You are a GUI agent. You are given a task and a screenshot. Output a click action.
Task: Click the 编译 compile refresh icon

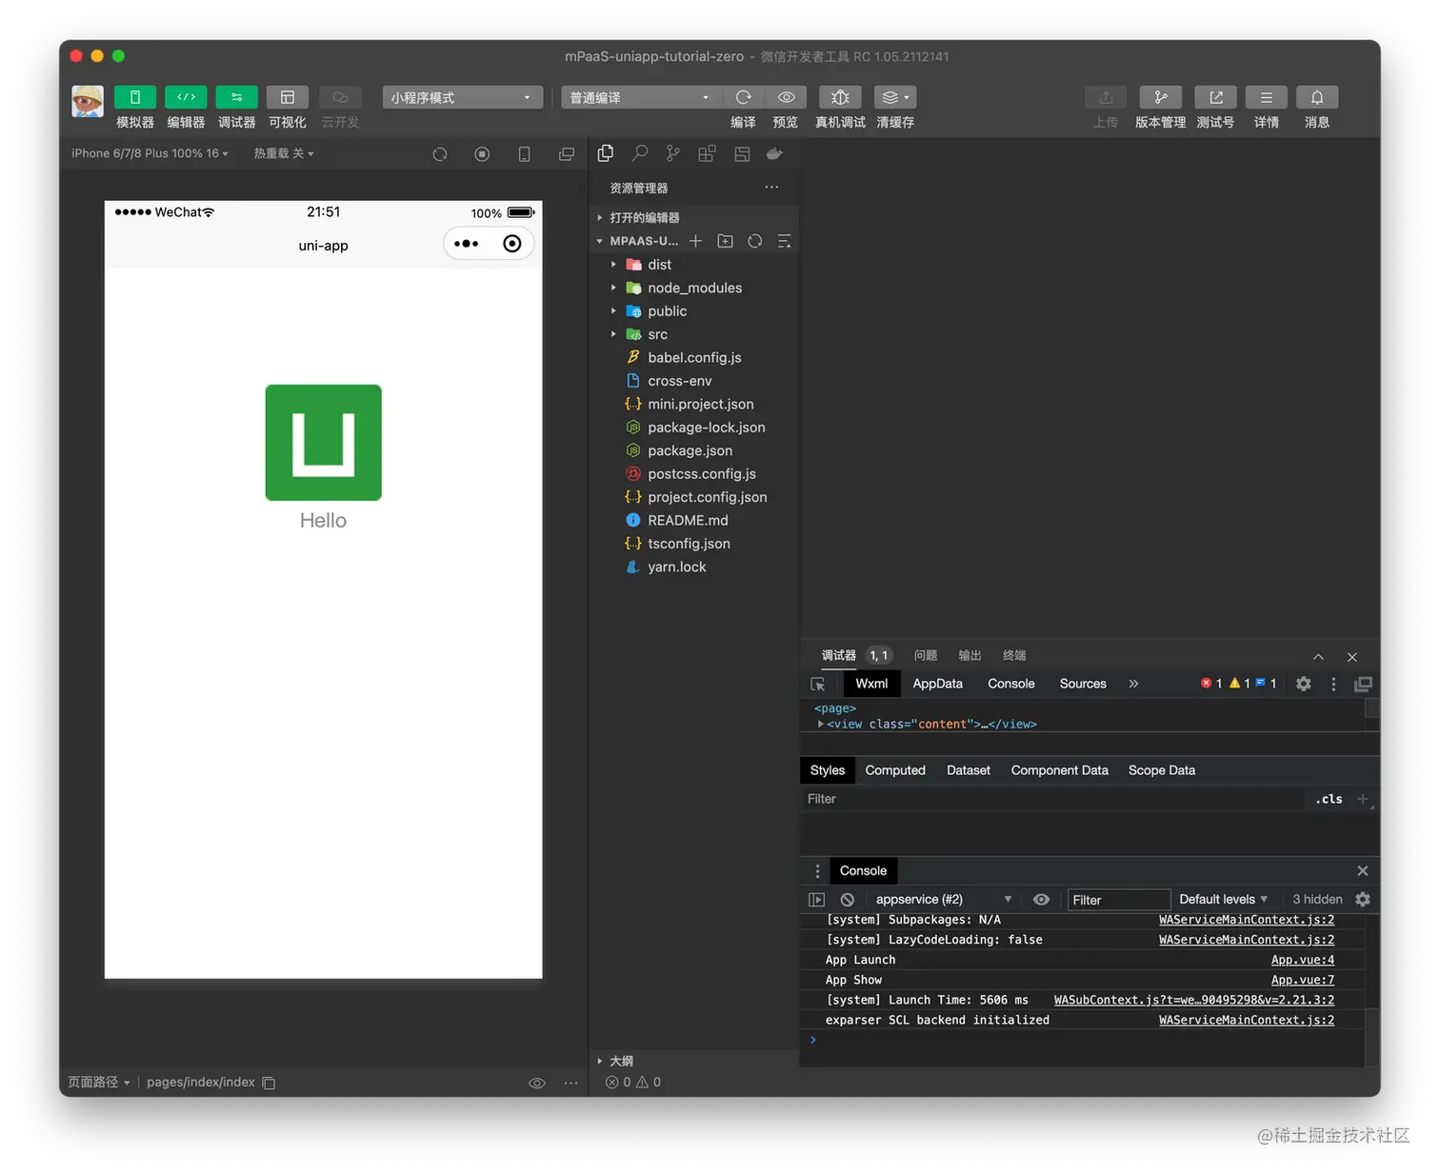tap(744, 97)
